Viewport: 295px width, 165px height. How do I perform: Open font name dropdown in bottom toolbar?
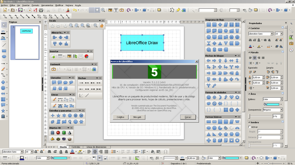pyautogui.click(x=22, y=152)
